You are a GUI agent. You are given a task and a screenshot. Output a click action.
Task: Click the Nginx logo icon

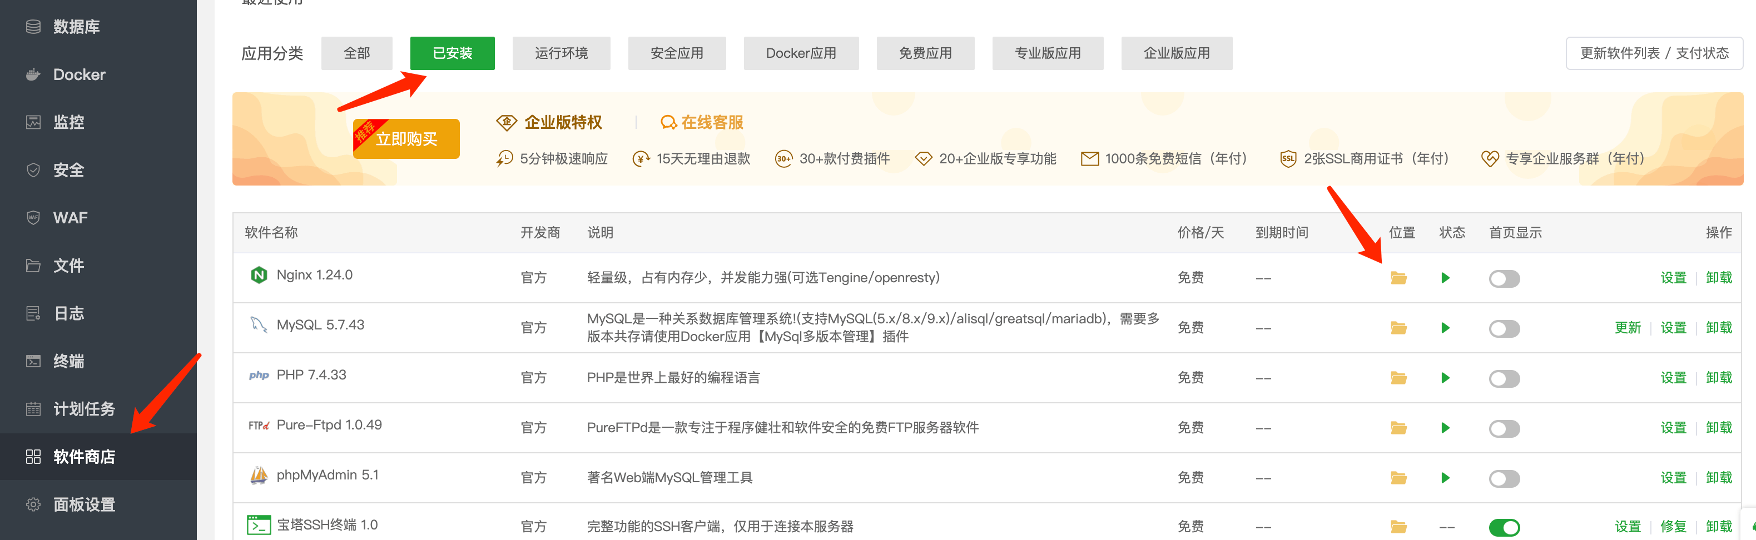(x=259, y=275)
